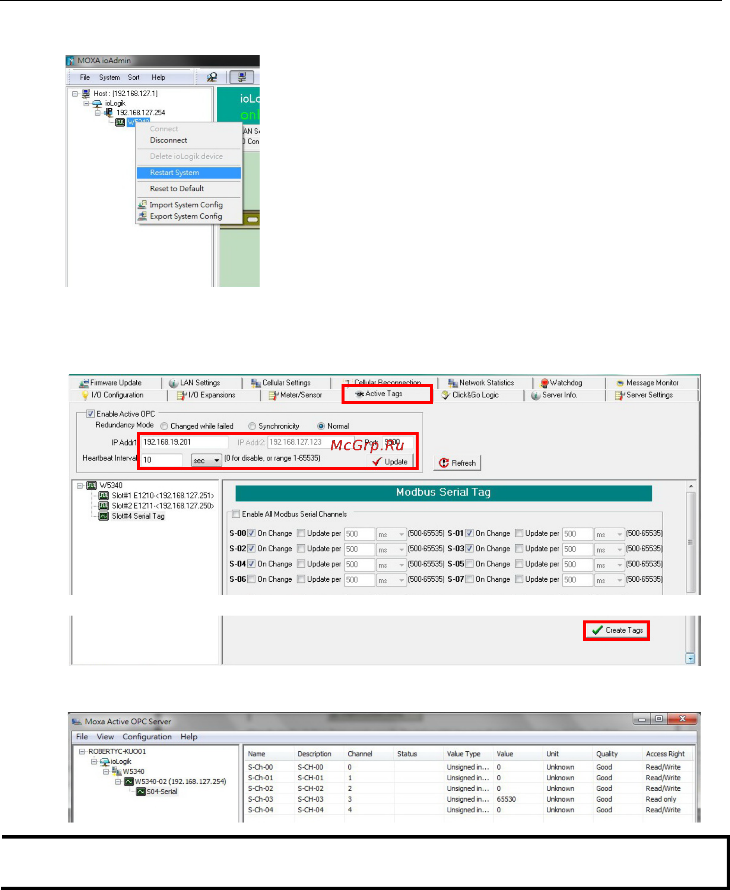Viewport: 730px width, 890px height.
Task: Toggle S-03 On Change checkbox
Action: click(469, 548)
